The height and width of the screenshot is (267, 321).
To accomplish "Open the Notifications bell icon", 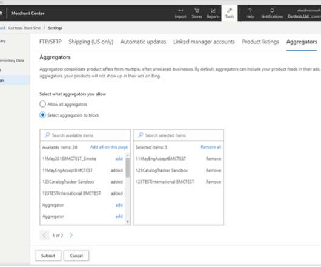I will point(272,13).
